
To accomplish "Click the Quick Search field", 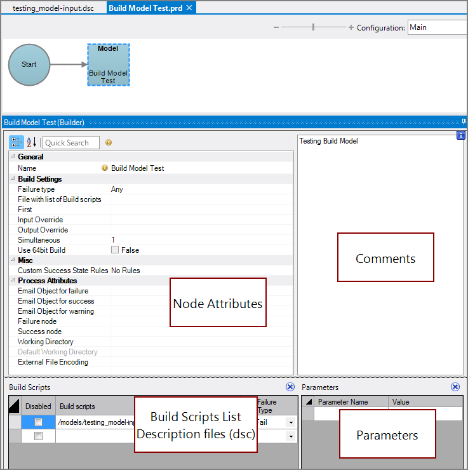I will pos(70,143).
